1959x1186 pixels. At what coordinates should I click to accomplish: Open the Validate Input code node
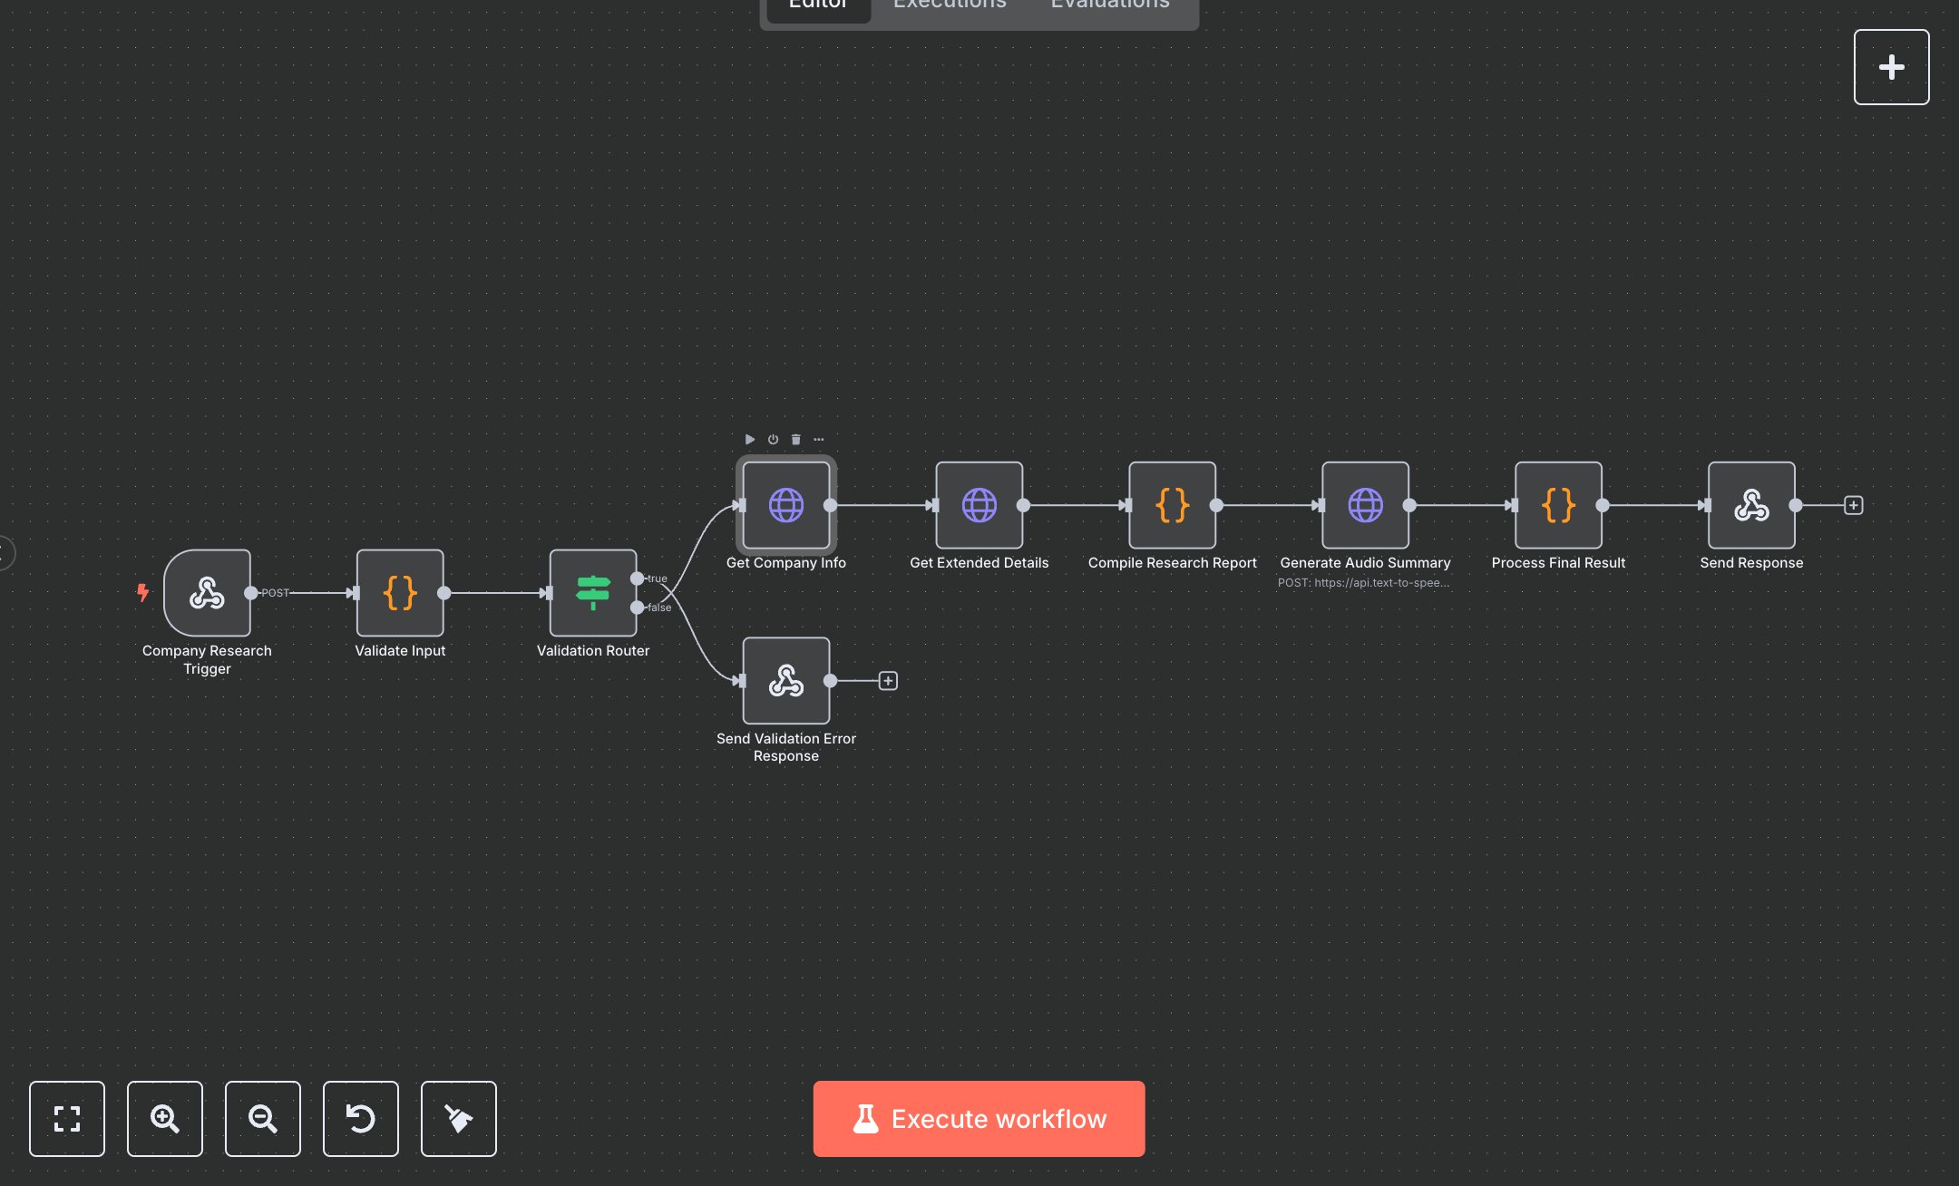400,593
